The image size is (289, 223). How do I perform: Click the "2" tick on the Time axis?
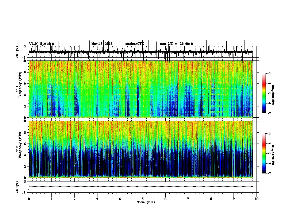pos(74,199)
